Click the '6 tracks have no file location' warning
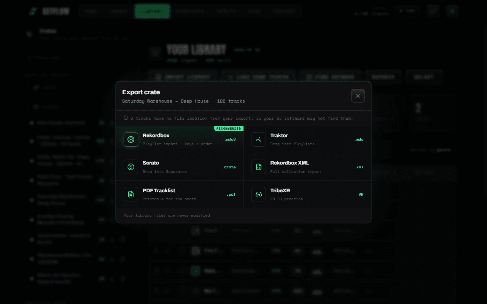The image size is (487, 304). (x=242, y=118)
